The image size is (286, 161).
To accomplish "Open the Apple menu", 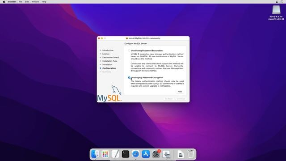I will [x=4, y=2].
